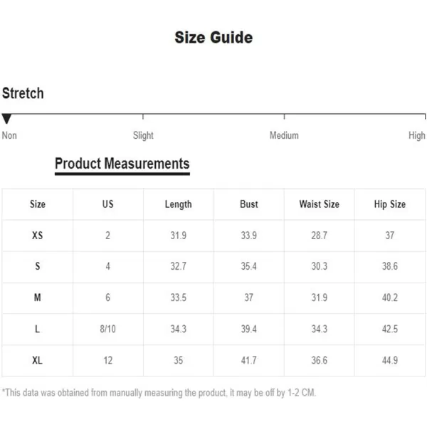The width and height of the screenshot is (427, 427).
Task: Click the Size Guide title
Action: [x=213, y=38]
